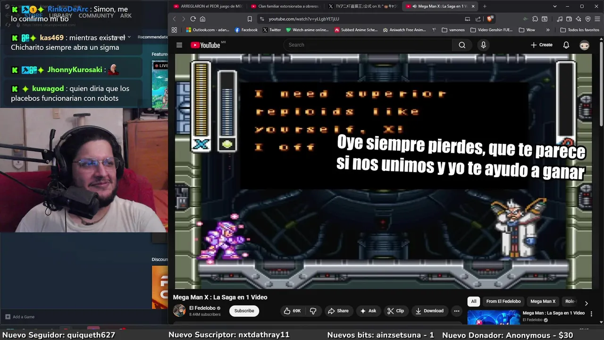The height and width of the screenshot is (340, 604).
Task: Open YouTube account avatar menu
Action: point(585,45)
